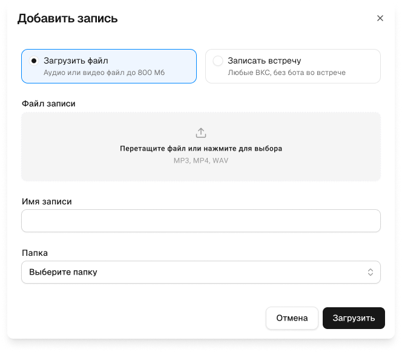Select the Загрузить файл radio option
The height and width of the screenshot is (352, 402).
(x=109, y=66)
